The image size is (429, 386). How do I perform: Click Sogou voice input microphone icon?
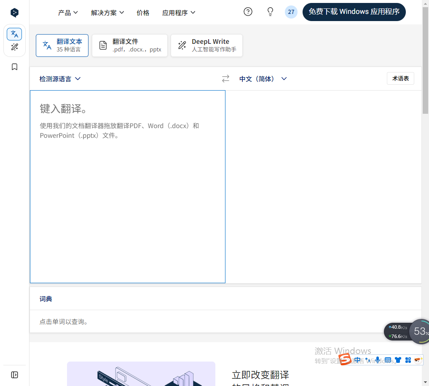point(378,360)
